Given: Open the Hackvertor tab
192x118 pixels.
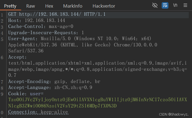Looking at the screenshot, I should click(104, 6).
